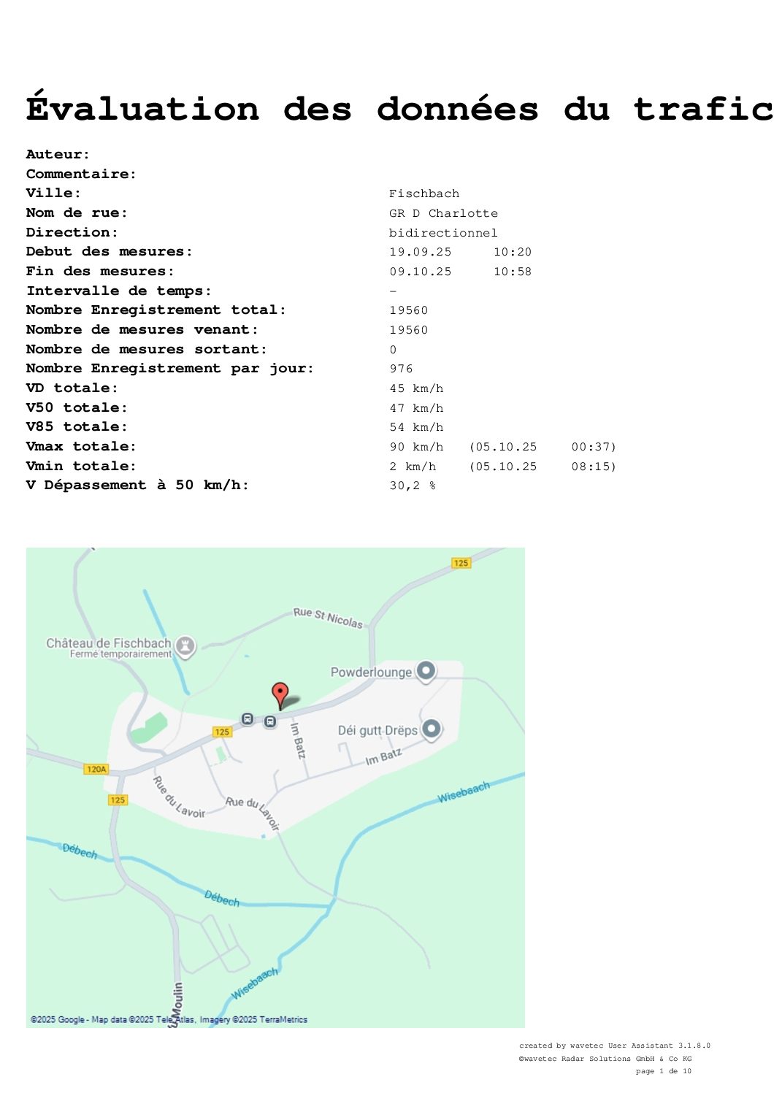Click the "Auteur:" field label
This screenshot has height=1093, width=774.
coord(58,155)
